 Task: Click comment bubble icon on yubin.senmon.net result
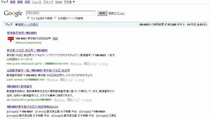[x=76, y=80]
